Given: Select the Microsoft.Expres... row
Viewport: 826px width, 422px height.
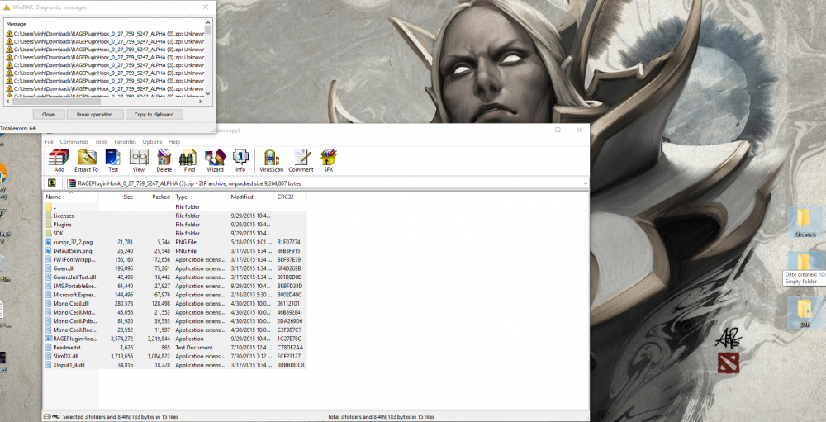Looking at the screenshot, I should [176, 295].
